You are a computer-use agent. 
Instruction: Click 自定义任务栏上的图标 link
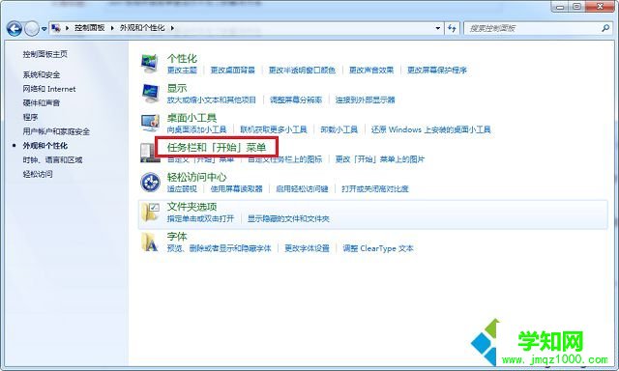285,159
